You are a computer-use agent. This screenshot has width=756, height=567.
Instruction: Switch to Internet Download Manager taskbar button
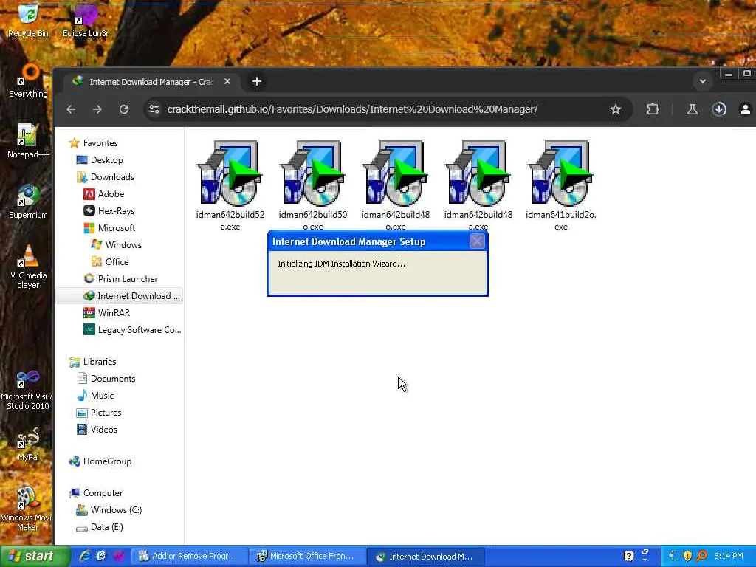[425, 557]
